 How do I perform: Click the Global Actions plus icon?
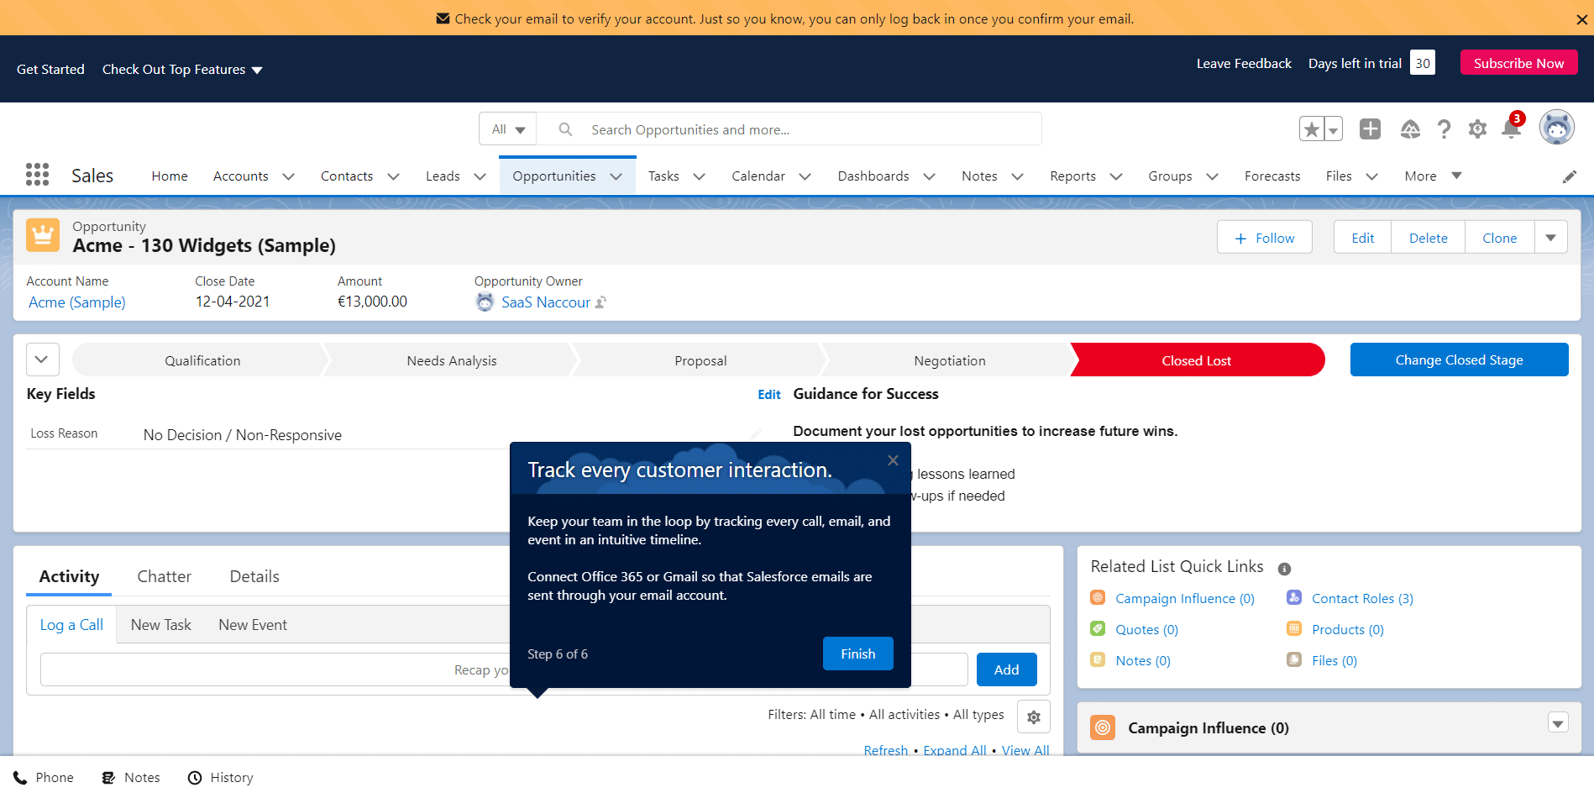1370,129
